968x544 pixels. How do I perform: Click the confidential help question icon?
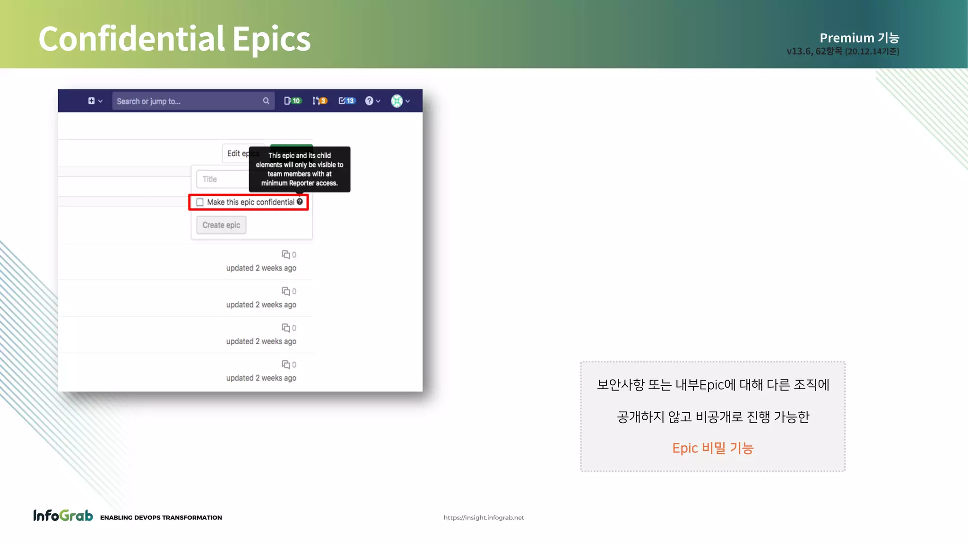[300, 202]
